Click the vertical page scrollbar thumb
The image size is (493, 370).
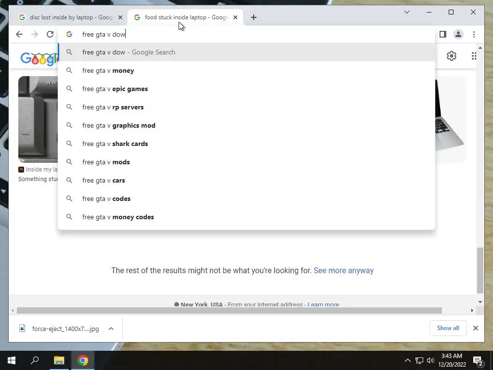point(480,270)
